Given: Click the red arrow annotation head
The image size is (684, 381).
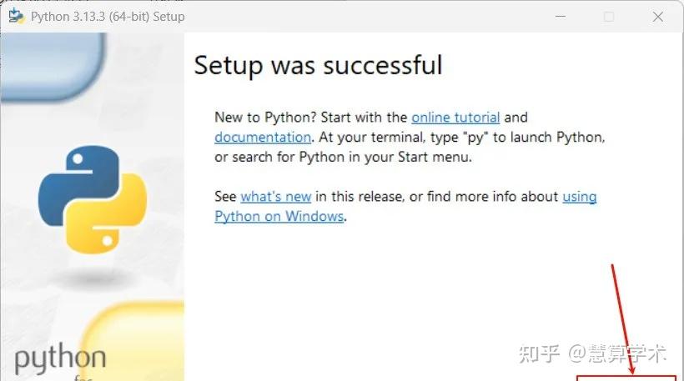Looking at the screenshot, I should [632, 368].
